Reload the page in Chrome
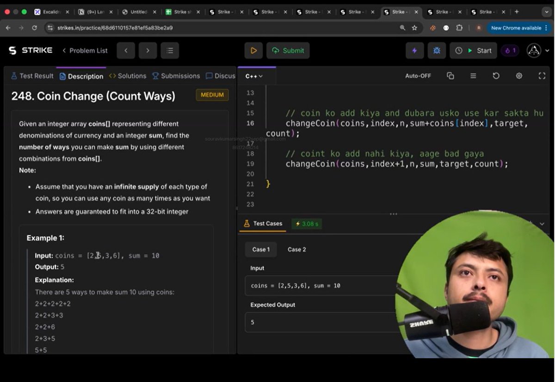Screen dimensions: 555x382 34,28
